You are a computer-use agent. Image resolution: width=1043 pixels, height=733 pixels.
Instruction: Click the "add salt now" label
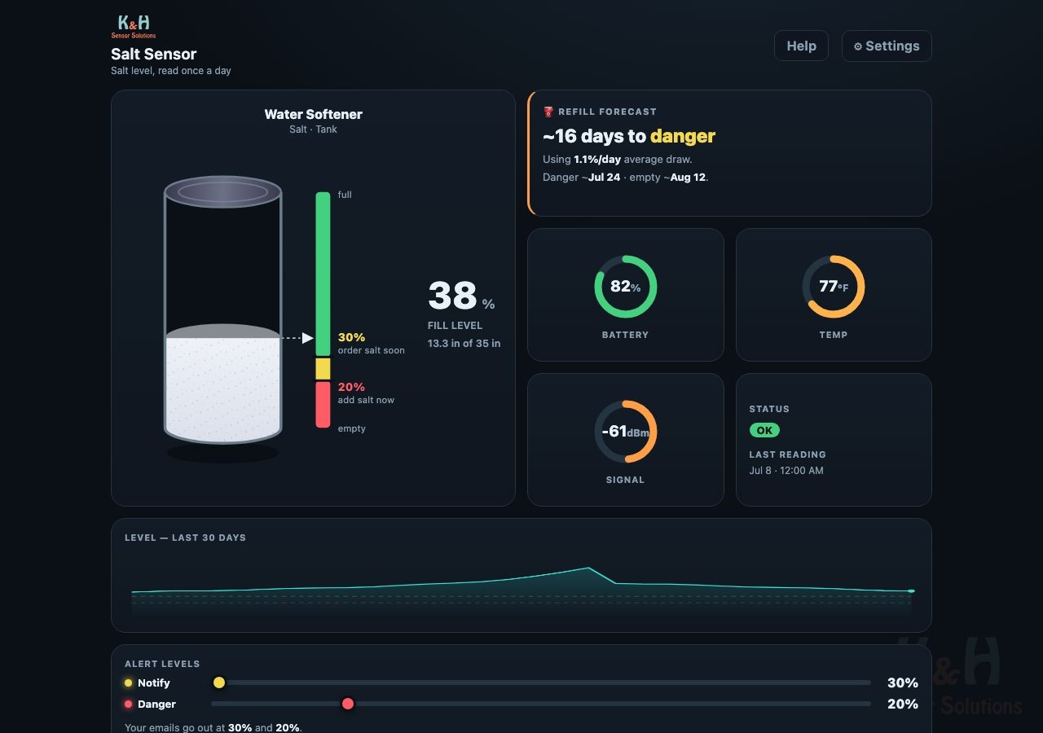point(367,401)
